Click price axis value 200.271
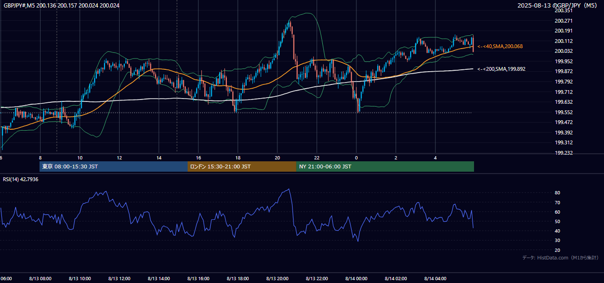604x283 pixels. tap(563, 21)
